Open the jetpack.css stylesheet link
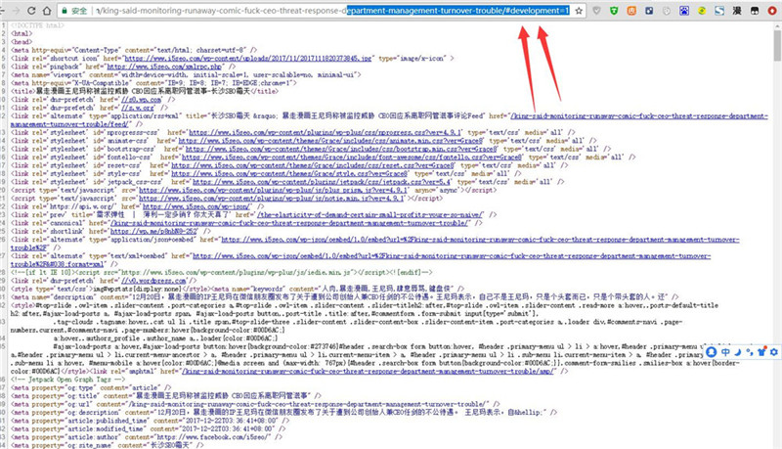Image resolution: width=782 pixels, height=449 pixels. [322, 182]
